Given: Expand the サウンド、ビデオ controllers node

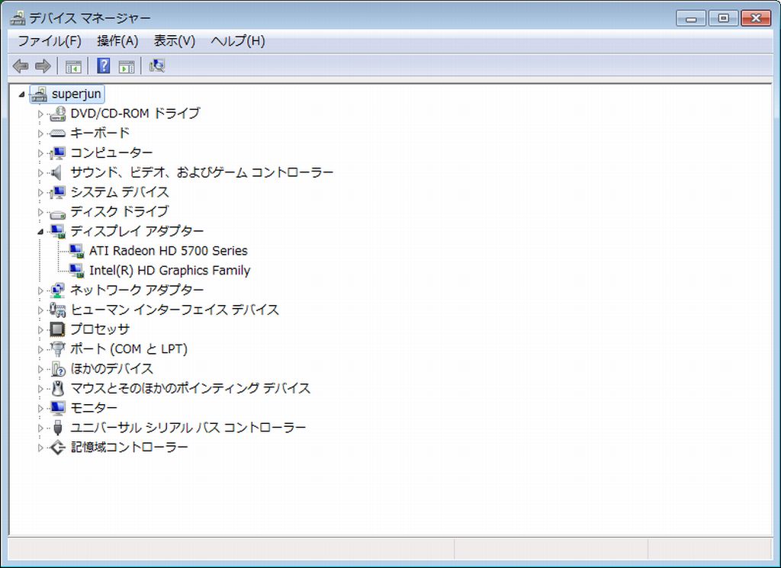Looking at the screenshot, I should point(40,173).
